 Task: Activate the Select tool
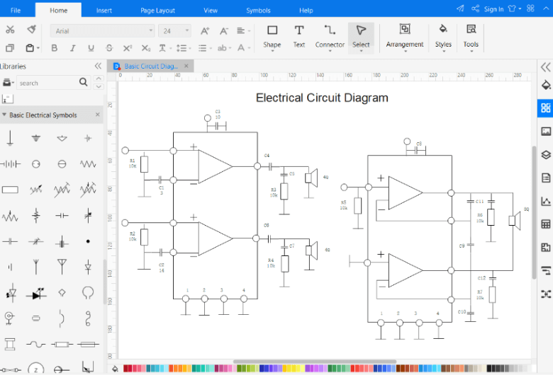(361, 37)
